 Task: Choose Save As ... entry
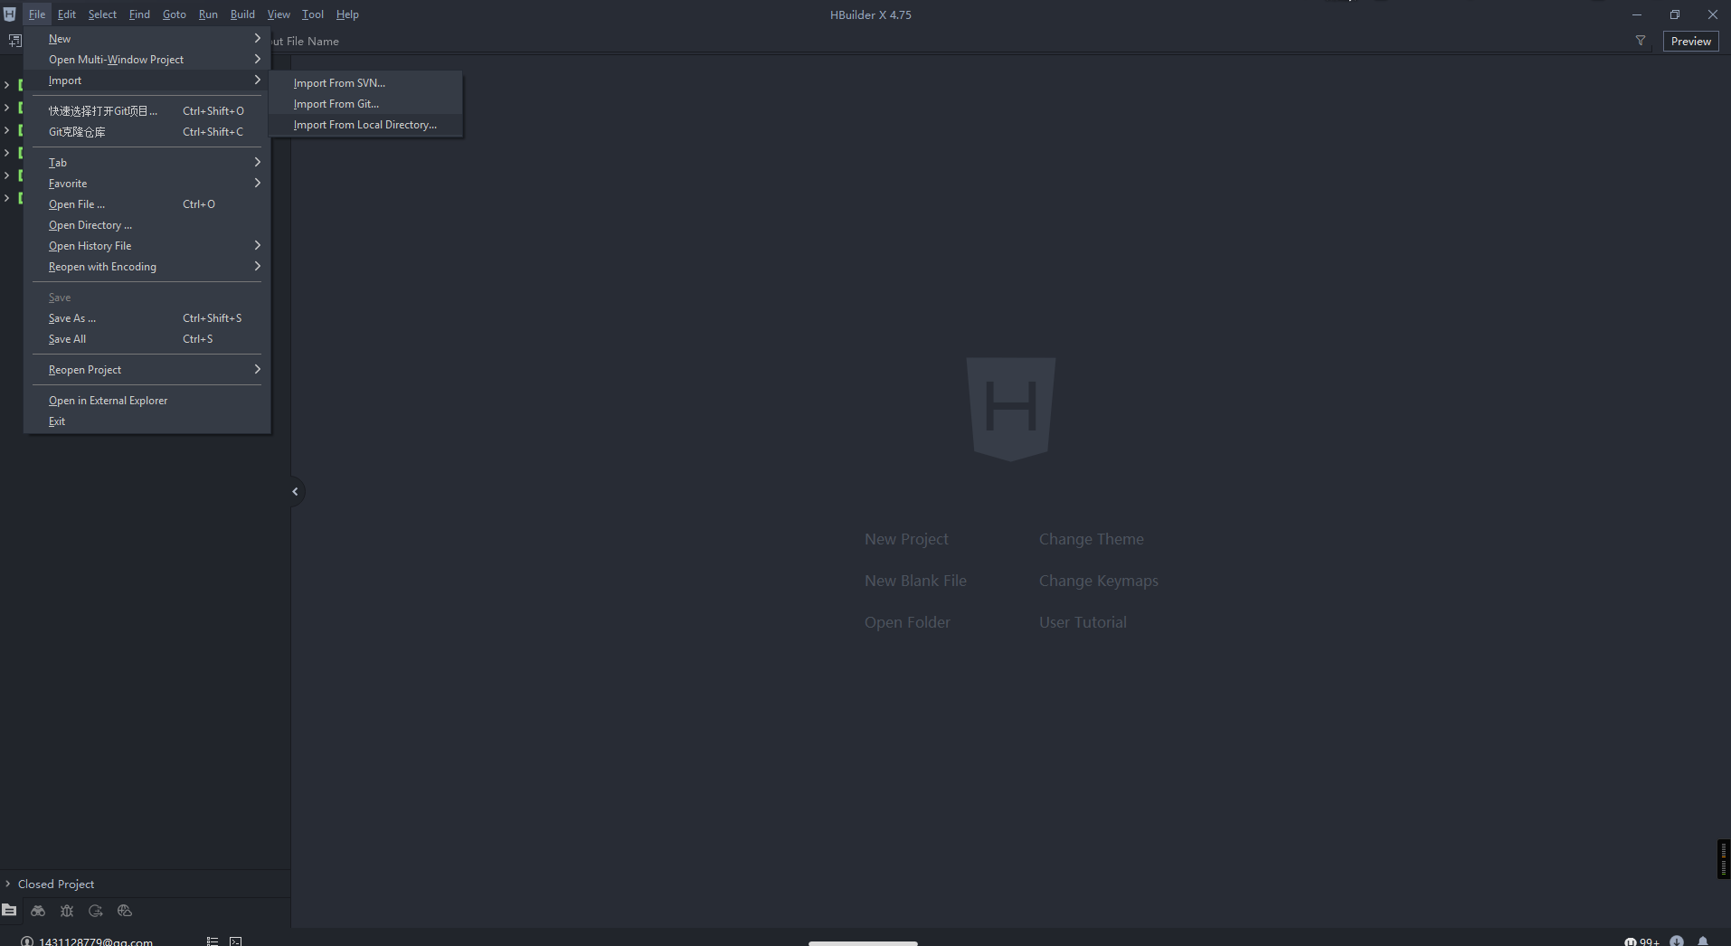[147, 317]
